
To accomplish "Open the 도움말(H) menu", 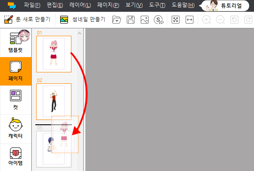I will pyautogui.click(x=183, y=5).
